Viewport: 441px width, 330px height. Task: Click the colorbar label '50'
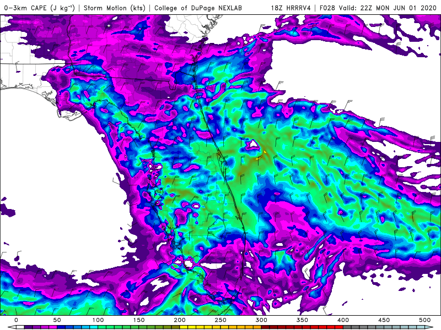click(57, 320)
